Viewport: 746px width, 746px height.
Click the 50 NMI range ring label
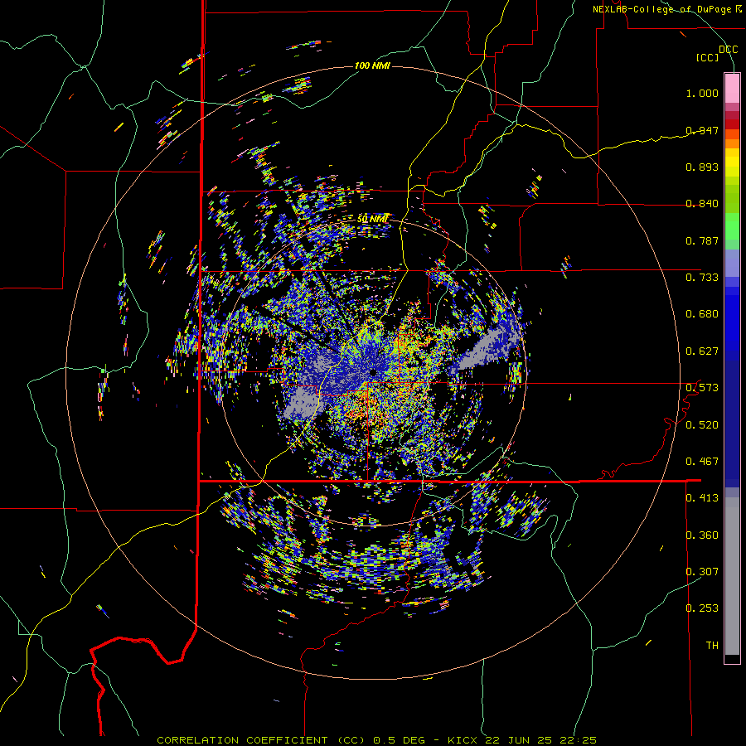pyautogui.click(x=372, y=219)
